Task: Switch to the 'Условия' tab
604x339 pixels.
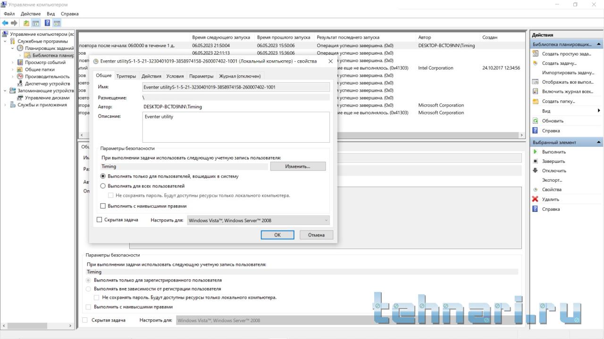Action: tap(175, 76)
